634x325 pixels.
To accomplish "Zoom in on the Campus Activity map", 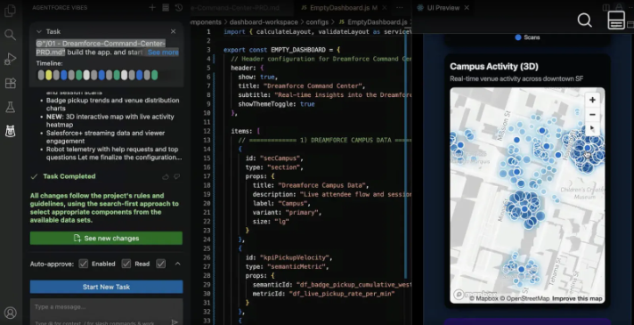I will (x=592, y=100).
